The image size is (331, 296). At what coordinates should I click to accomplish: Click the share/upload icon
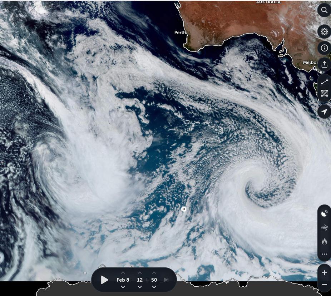coord(324,64)
